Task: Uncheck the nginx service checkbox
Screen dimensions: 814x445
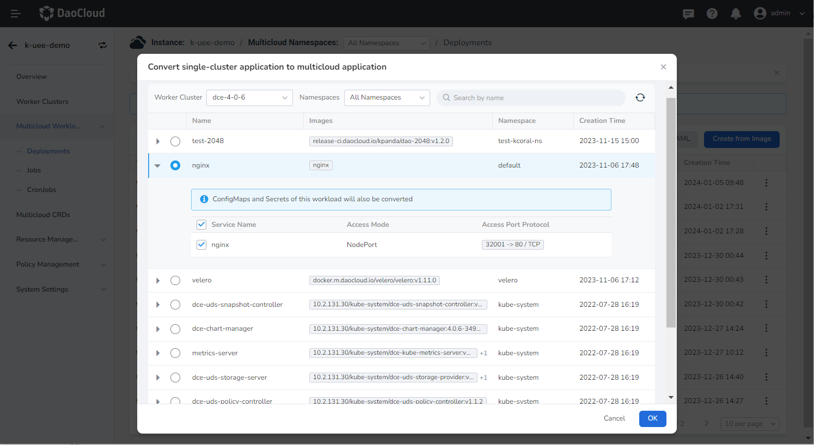Action: 201,245
